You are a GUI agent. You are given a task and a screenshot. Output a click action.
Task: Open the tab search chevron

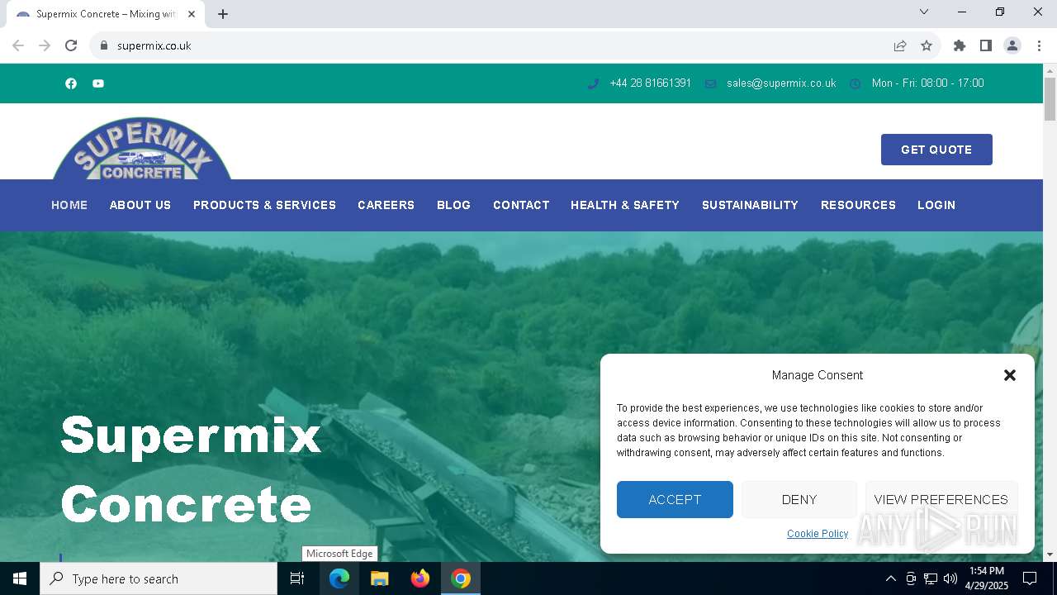924,12
